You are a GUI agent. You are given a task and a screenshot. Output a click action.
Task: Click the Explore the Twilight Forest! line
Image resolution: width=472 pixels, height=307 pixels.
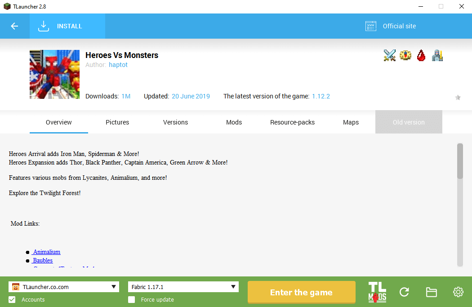click(x=45, y=193)
